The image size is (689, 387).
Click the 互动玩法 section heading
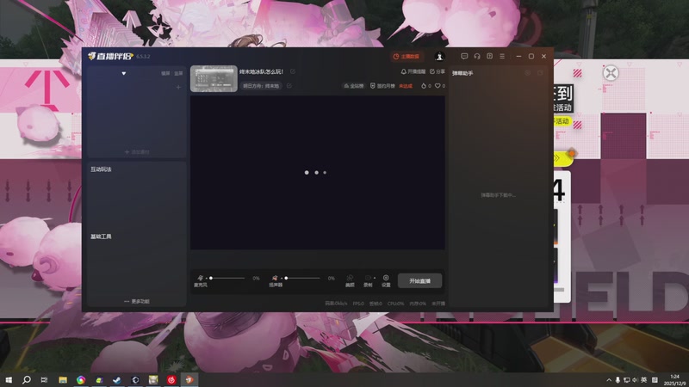(x=101, y=169)
